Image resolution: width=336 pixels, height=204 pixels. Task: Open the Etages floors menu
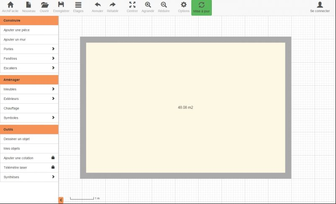(x=78, y=7)
